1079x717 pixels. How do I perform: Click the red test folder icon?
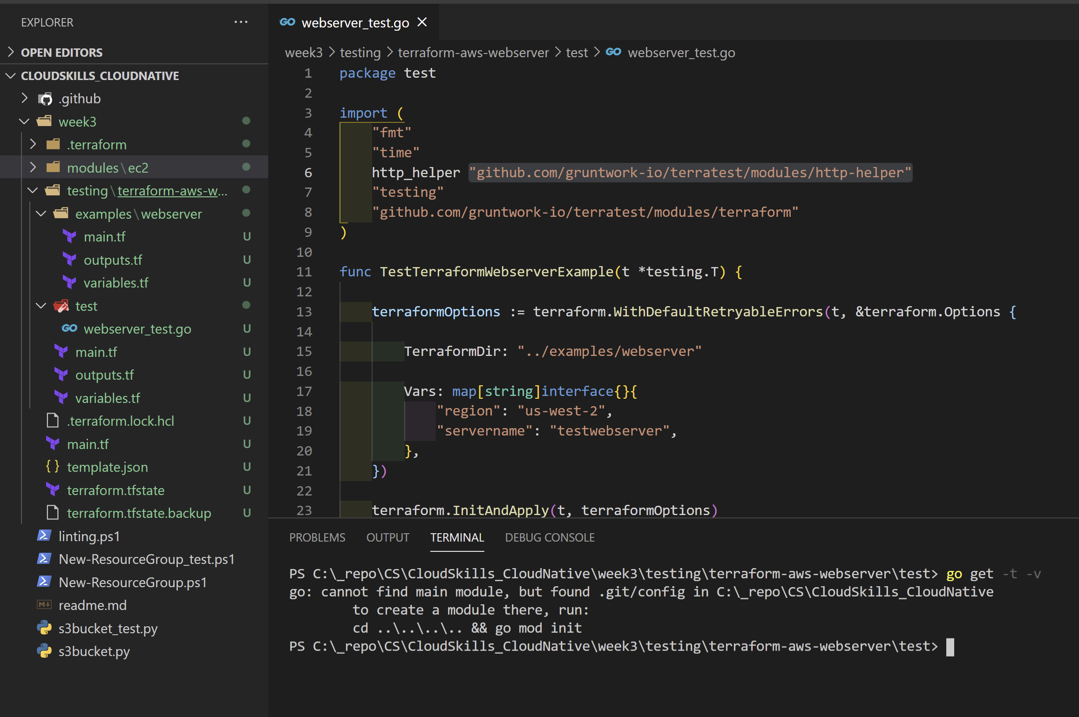61,306
